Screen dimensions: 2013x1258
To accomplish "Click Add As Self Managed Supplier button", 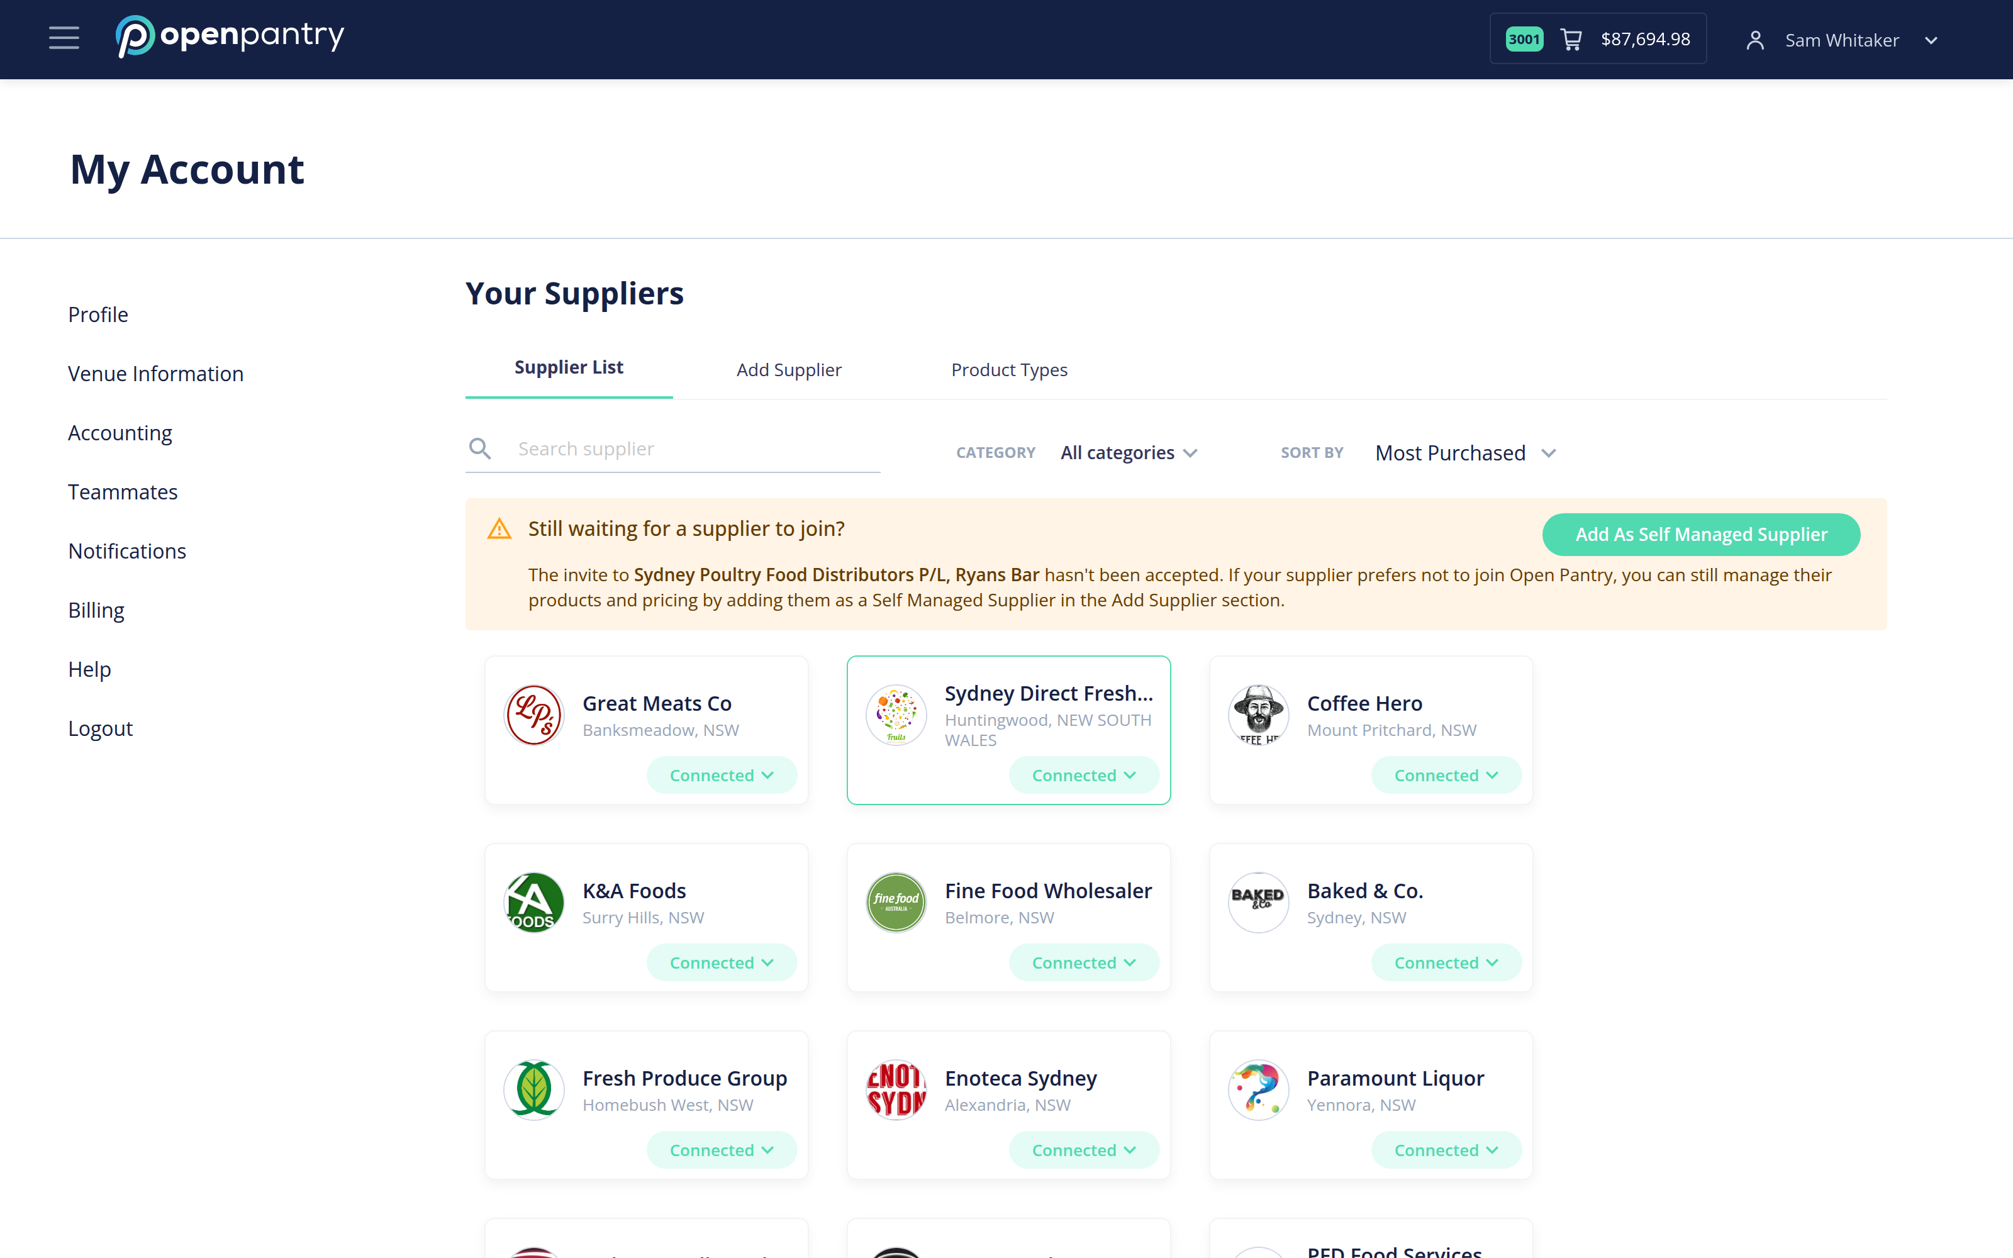I will pos(1700,534).
